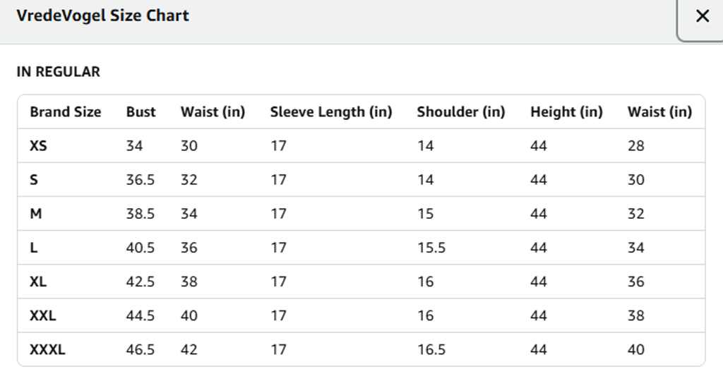Close the VredeVogel size chart dialog
723x386 pixels.
[702, 17]
